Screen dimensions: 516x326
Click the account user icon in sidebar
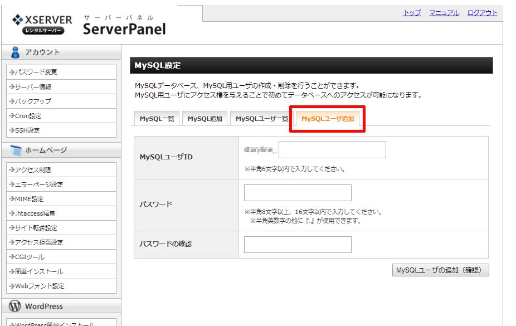coord(15,52)
